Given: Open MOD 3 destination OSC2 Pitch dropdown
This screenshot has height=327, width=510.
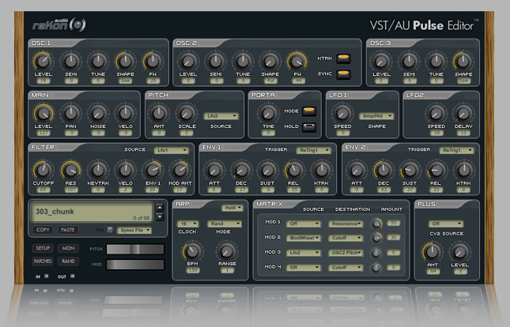Looking at the screenshot, I should pos(346,253).
